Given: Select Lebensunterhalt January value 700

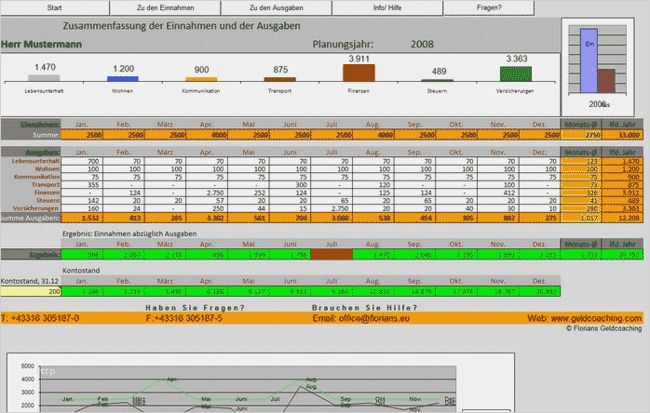Looking at the screenshot, I should 82,161.
